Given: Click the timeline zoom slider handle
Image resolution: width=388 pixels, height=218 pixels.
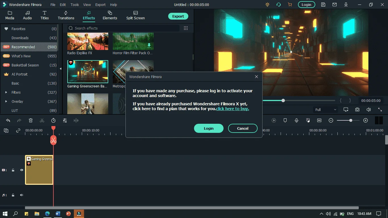Looking at the screenshot, I should [351, 120].
